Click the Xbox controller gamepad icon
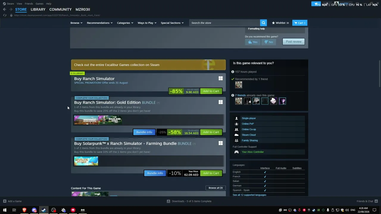The width and height of the screenshot is (381, 214). 236,152
